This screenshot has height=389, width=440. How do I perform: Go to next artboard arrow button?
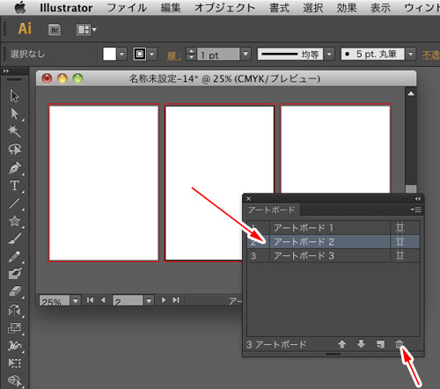click(x=164, y=300)
